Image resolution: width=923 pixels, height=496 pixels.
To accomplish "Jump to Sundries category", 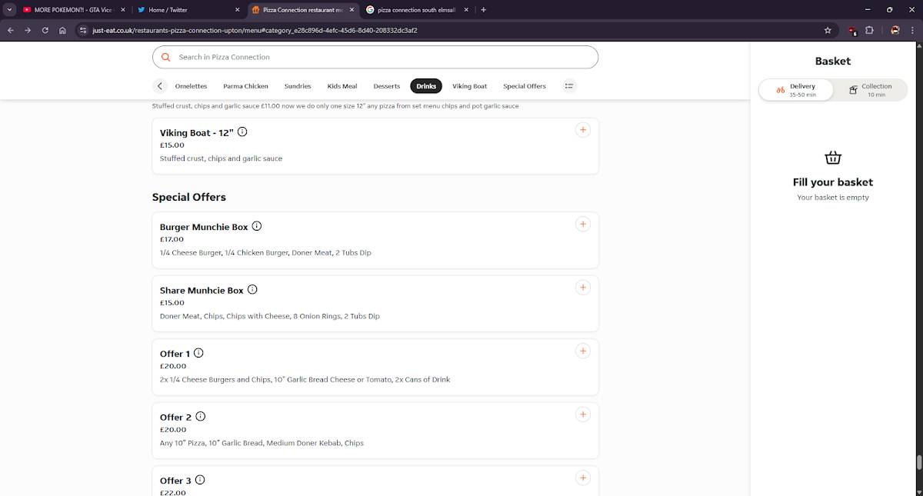I will [298, 86].
